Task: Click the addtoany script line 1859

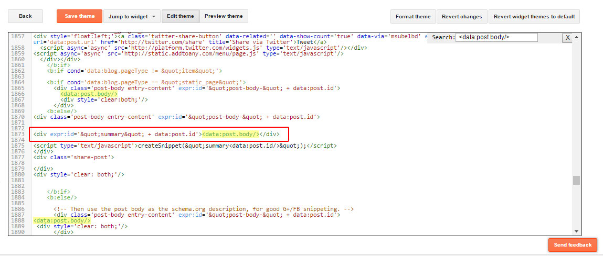Action: [x=188, y=54]
